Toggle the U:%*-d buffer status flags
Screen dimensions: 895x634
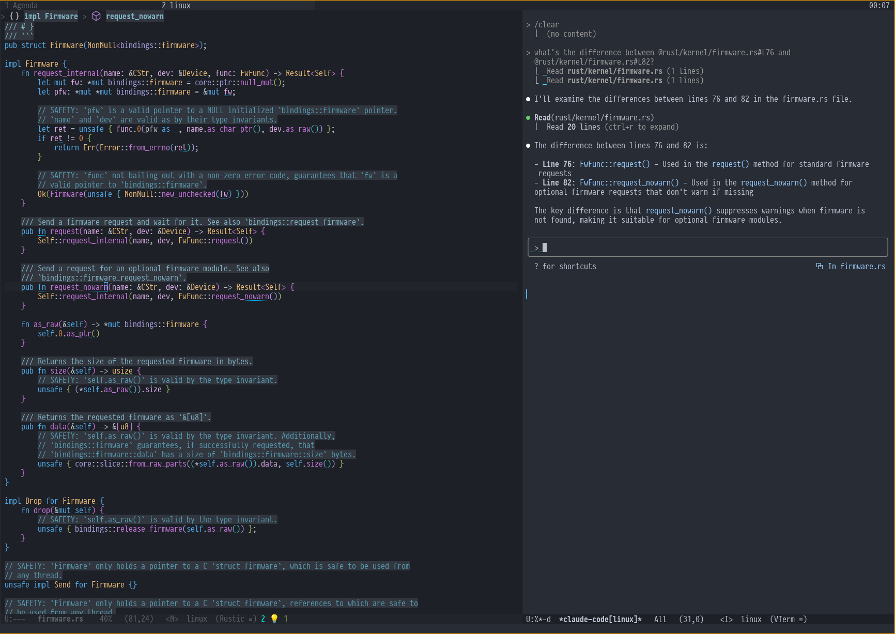(x=538, y=619)
